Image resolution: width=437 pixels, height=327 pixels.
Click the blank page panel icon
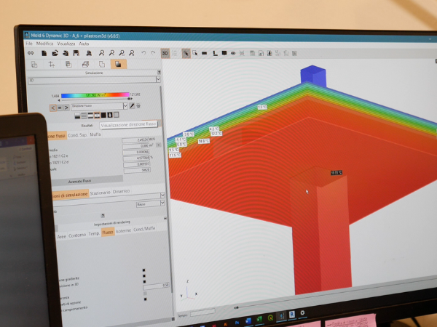pyautogui.click(x=102, y=65)
